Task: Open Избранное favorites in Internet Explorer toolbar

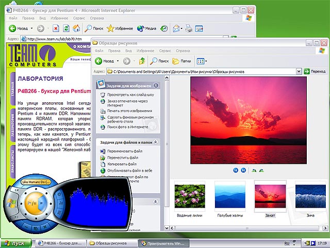Action: click(117, 28)
